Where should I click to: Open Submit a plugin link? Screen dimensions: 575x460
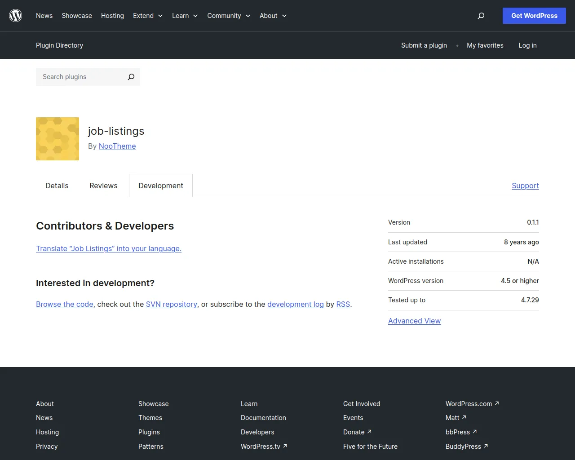pos(424,45)
